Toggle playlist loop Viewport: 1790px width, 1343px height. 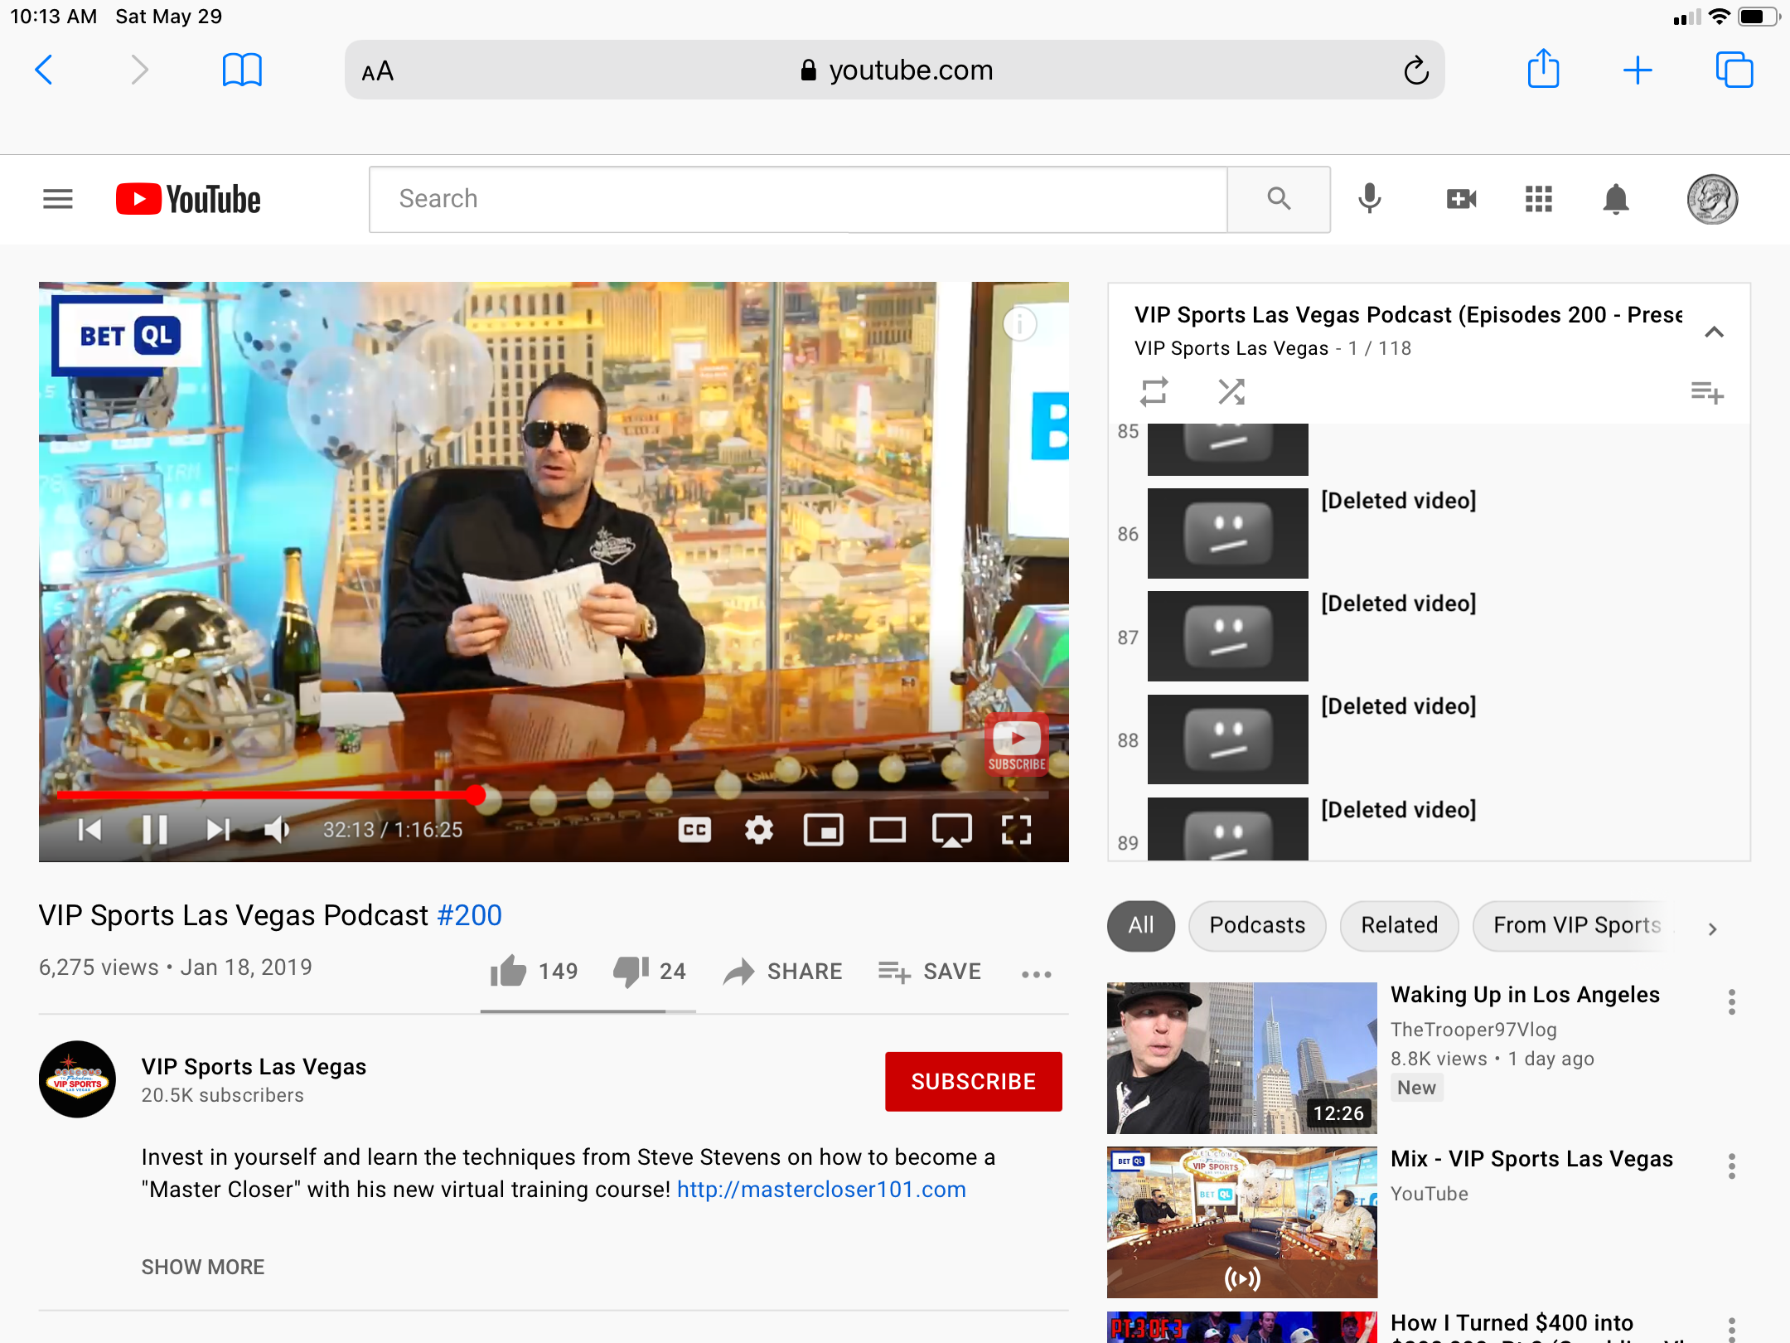click(1154, 391)
